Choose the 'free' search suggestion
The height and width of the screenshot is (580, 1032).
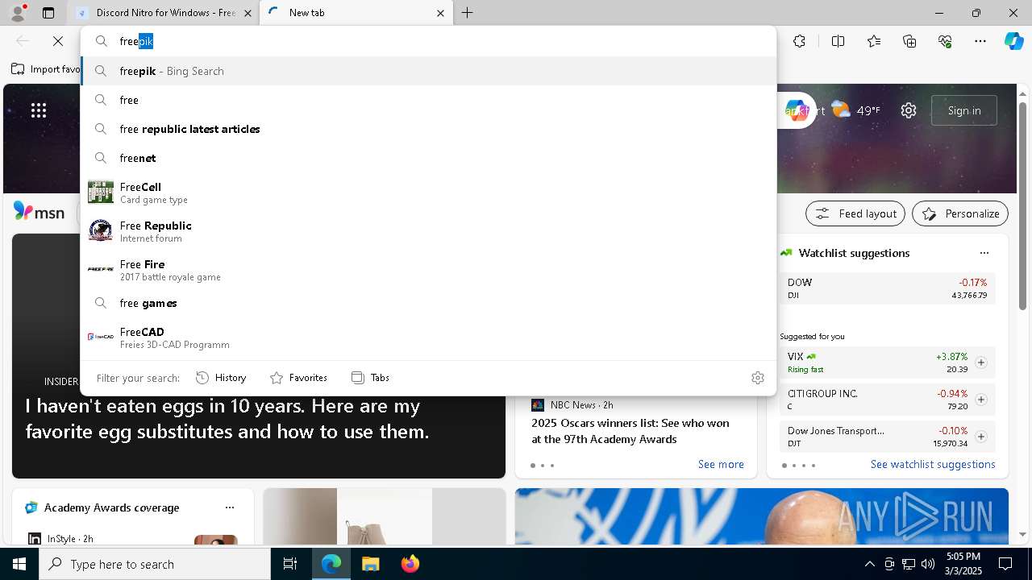pyautogui.click(x=428, y=100)
